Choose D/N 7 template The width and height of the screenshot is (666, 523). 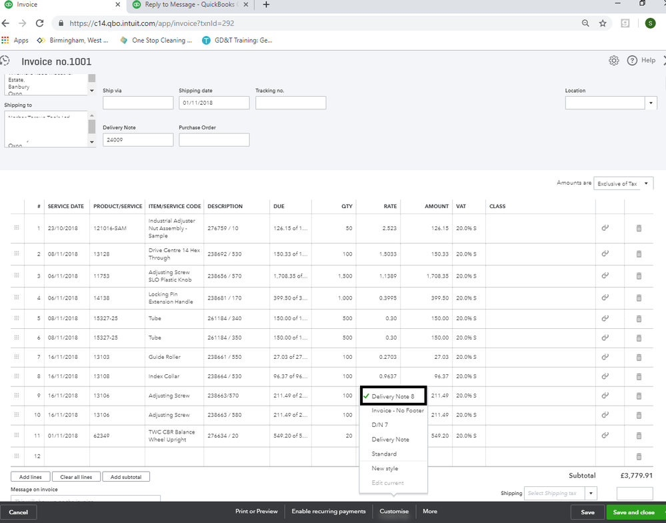point(380,425)
